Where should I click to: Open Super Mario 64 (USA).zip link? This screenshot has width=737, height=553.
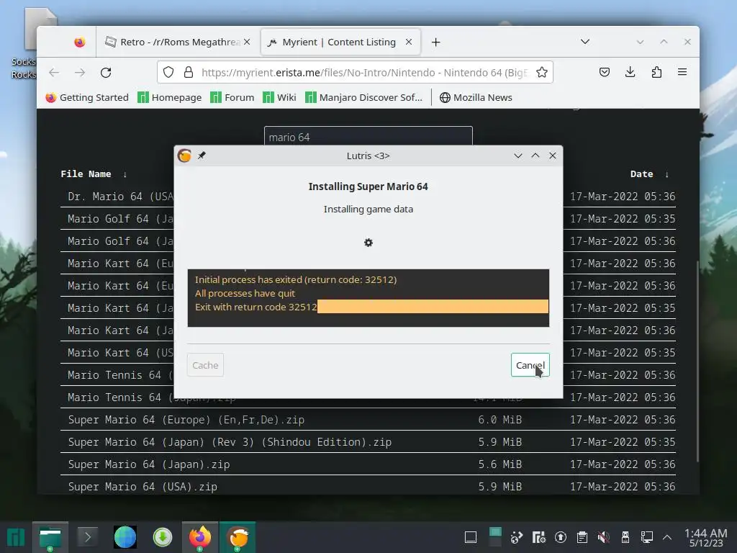tap(143, 487)
